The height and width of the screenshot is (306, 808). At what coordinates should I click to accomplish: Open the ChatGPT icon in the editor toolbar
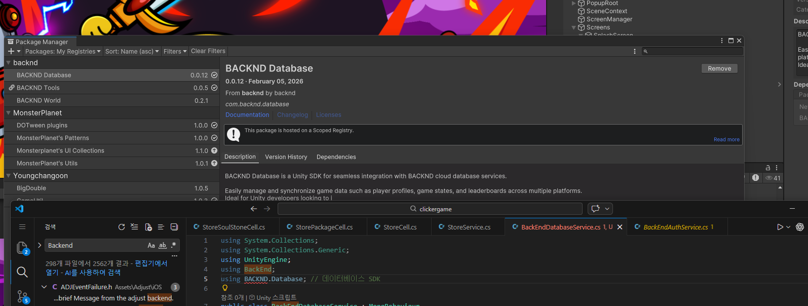[800, 227]
